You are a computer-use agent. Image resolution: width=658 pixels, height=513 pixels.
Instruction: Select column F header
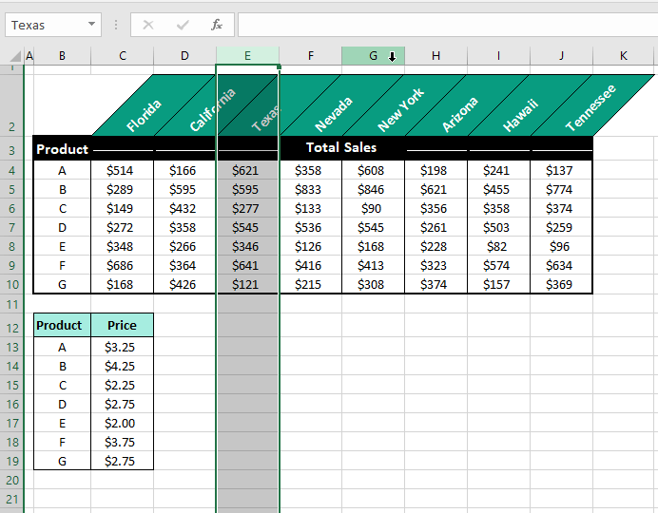point(311,56)
